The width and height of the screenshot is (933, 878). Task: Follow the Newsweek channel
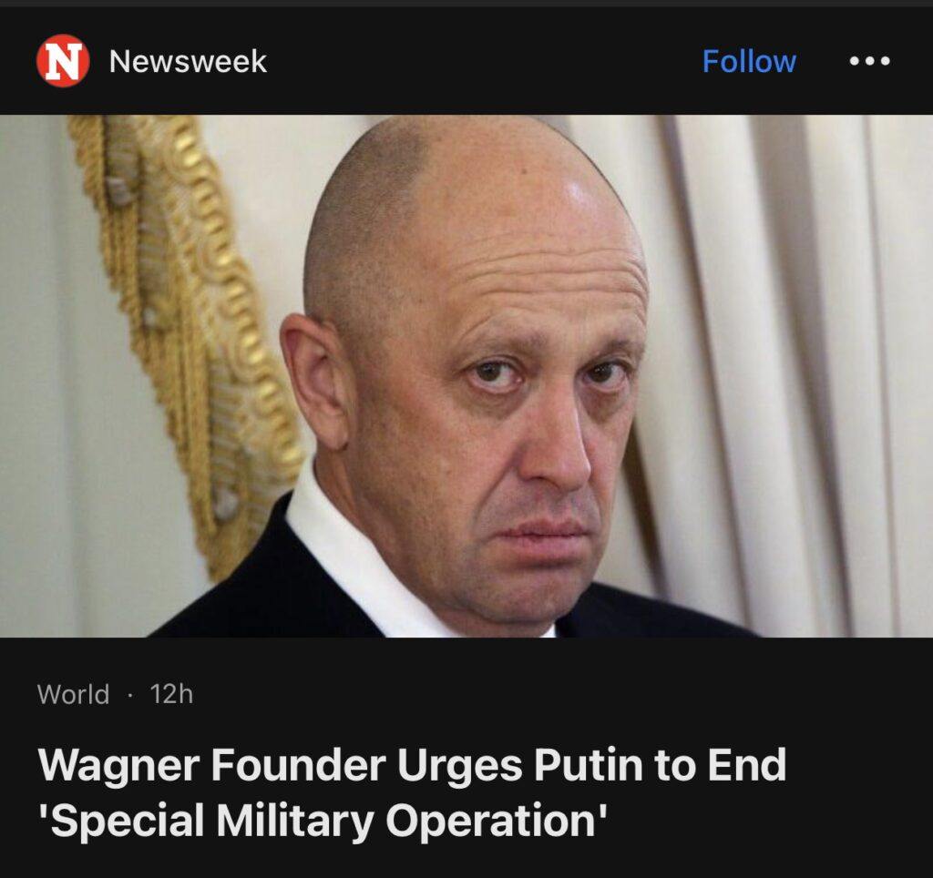[749, 61]
